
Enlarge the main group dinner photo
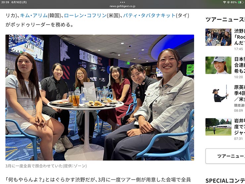click(x=100, y=97)
